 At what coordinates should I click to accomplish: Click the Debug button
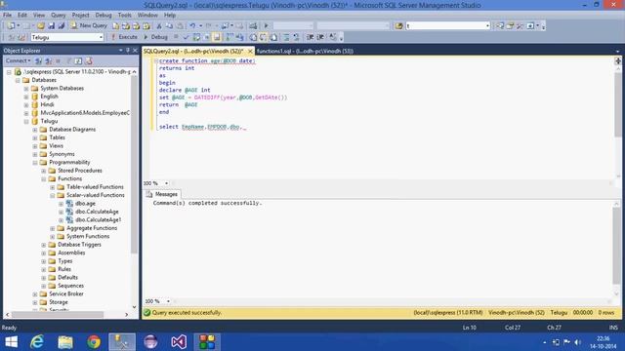click(155, 37)
